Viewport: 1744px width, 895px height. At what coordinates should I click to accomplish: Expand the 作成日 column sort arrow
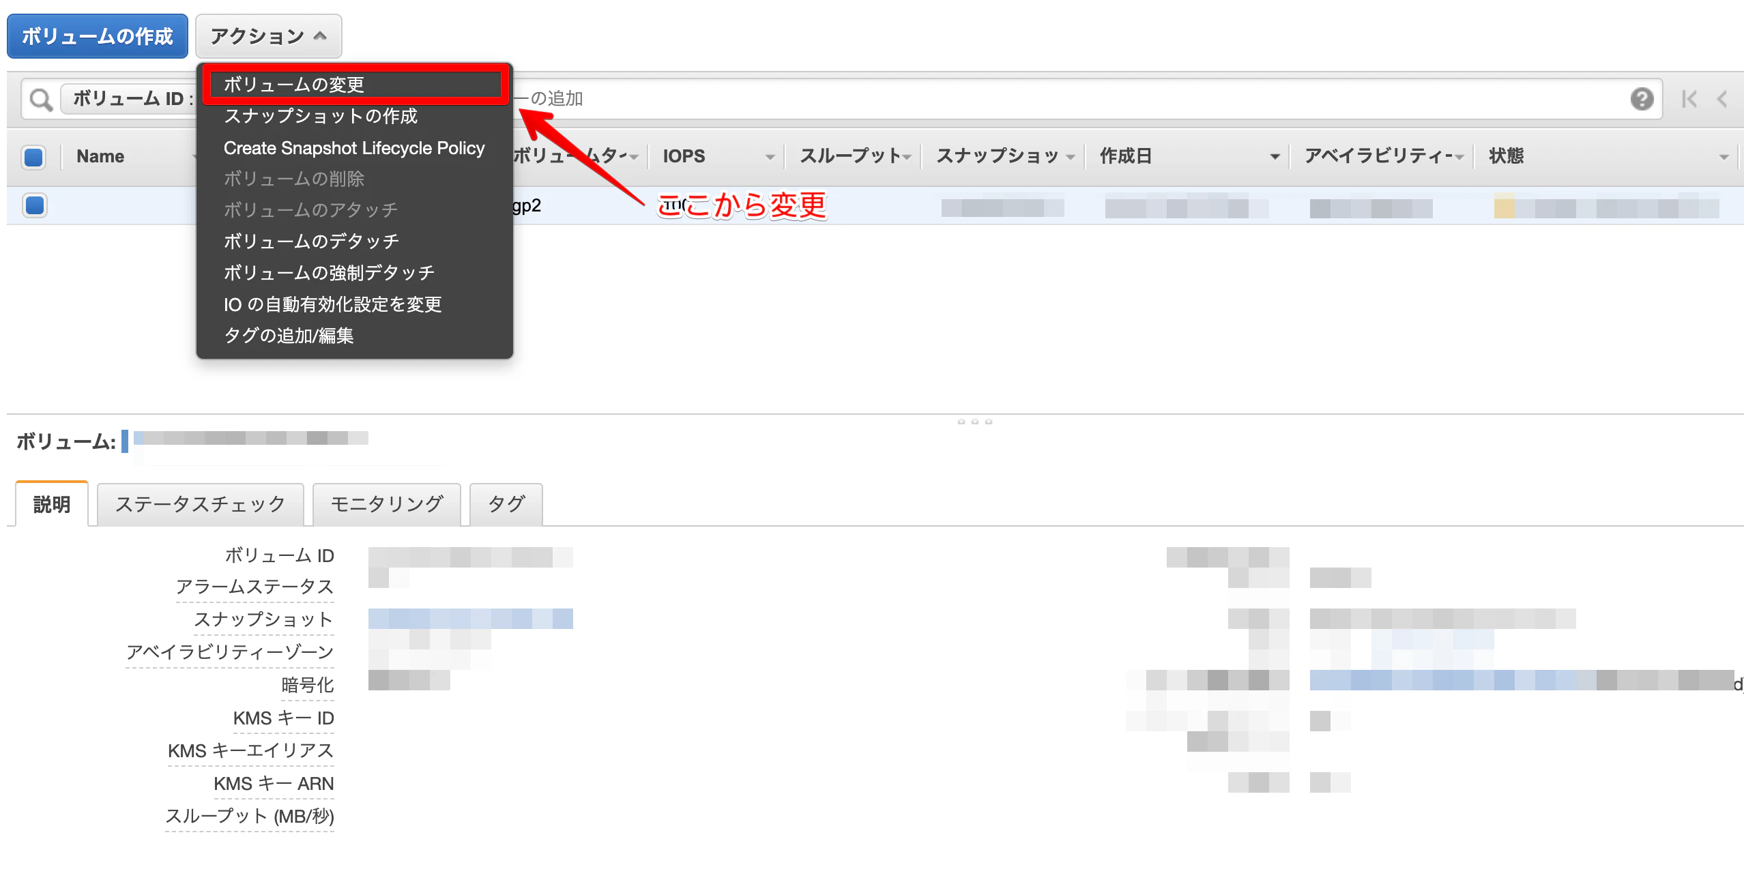tap(1274, 157)
